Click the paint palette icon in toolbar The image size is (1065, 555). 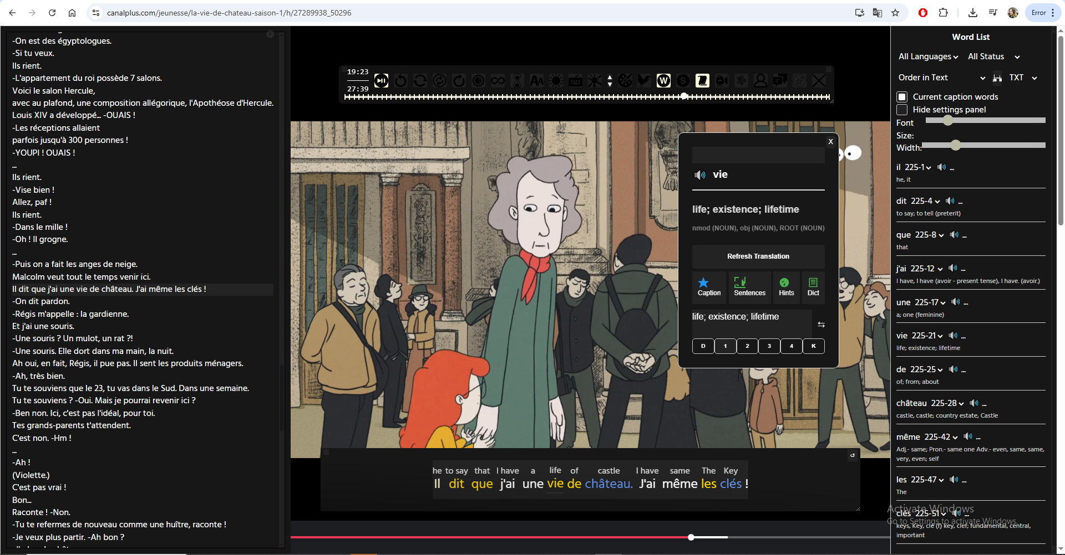pos(625,81)
